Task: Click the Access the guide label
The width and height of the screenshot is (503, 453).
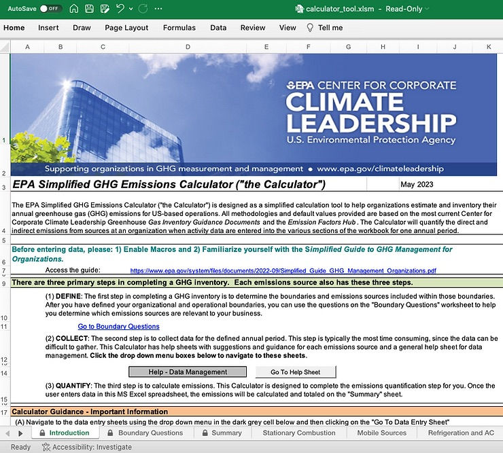Action: point(73,270)
